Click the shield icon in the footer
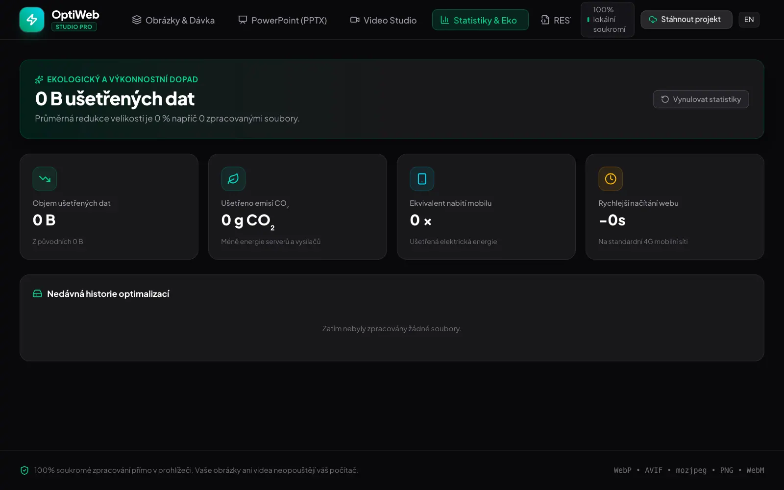784x490 pixels. click(x=24, y=470)
